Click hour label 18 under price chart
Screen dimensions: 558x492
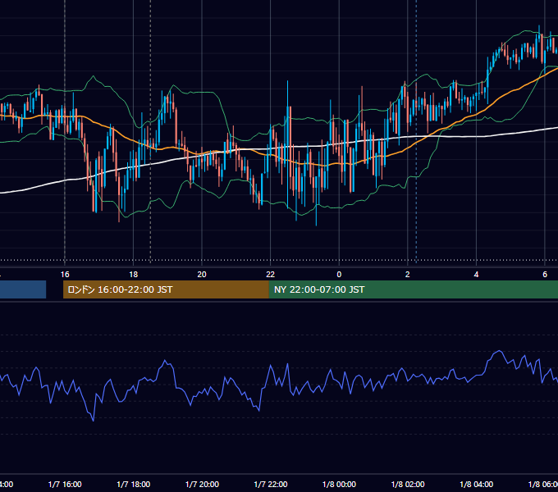click(134, 275)
